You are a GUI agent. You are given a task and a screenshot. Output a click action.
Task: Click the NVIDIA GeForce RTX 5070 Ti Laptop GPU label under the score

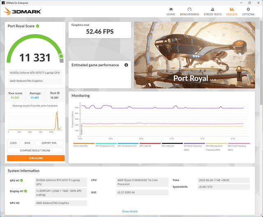35,73
